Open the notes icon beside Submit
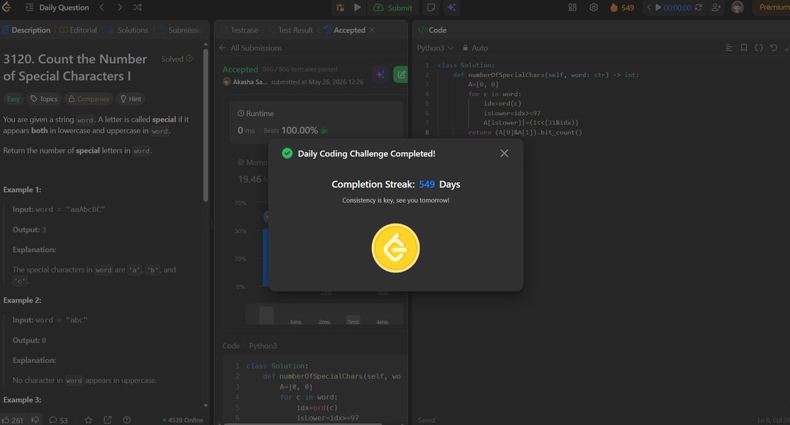 [431, 7]
